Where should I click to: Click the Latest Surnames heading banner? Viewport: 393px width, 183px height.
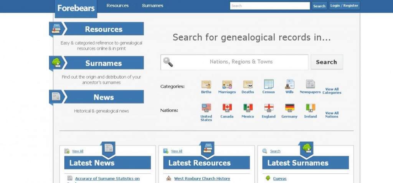point(305,163)
